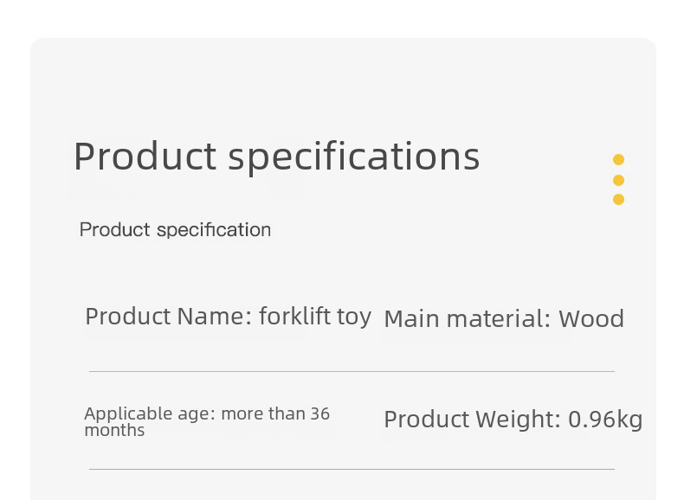Screen dimensions: 684x500
Task: Click the "Product Weight:" label
Action: (x=472, y=420)
